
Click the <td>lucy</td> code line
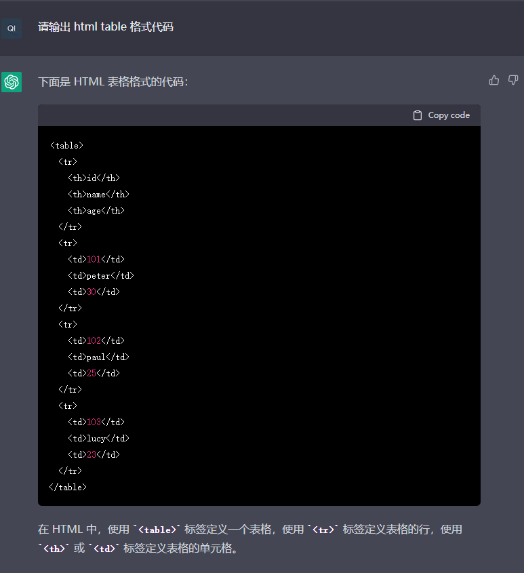(x=99, y=439)
